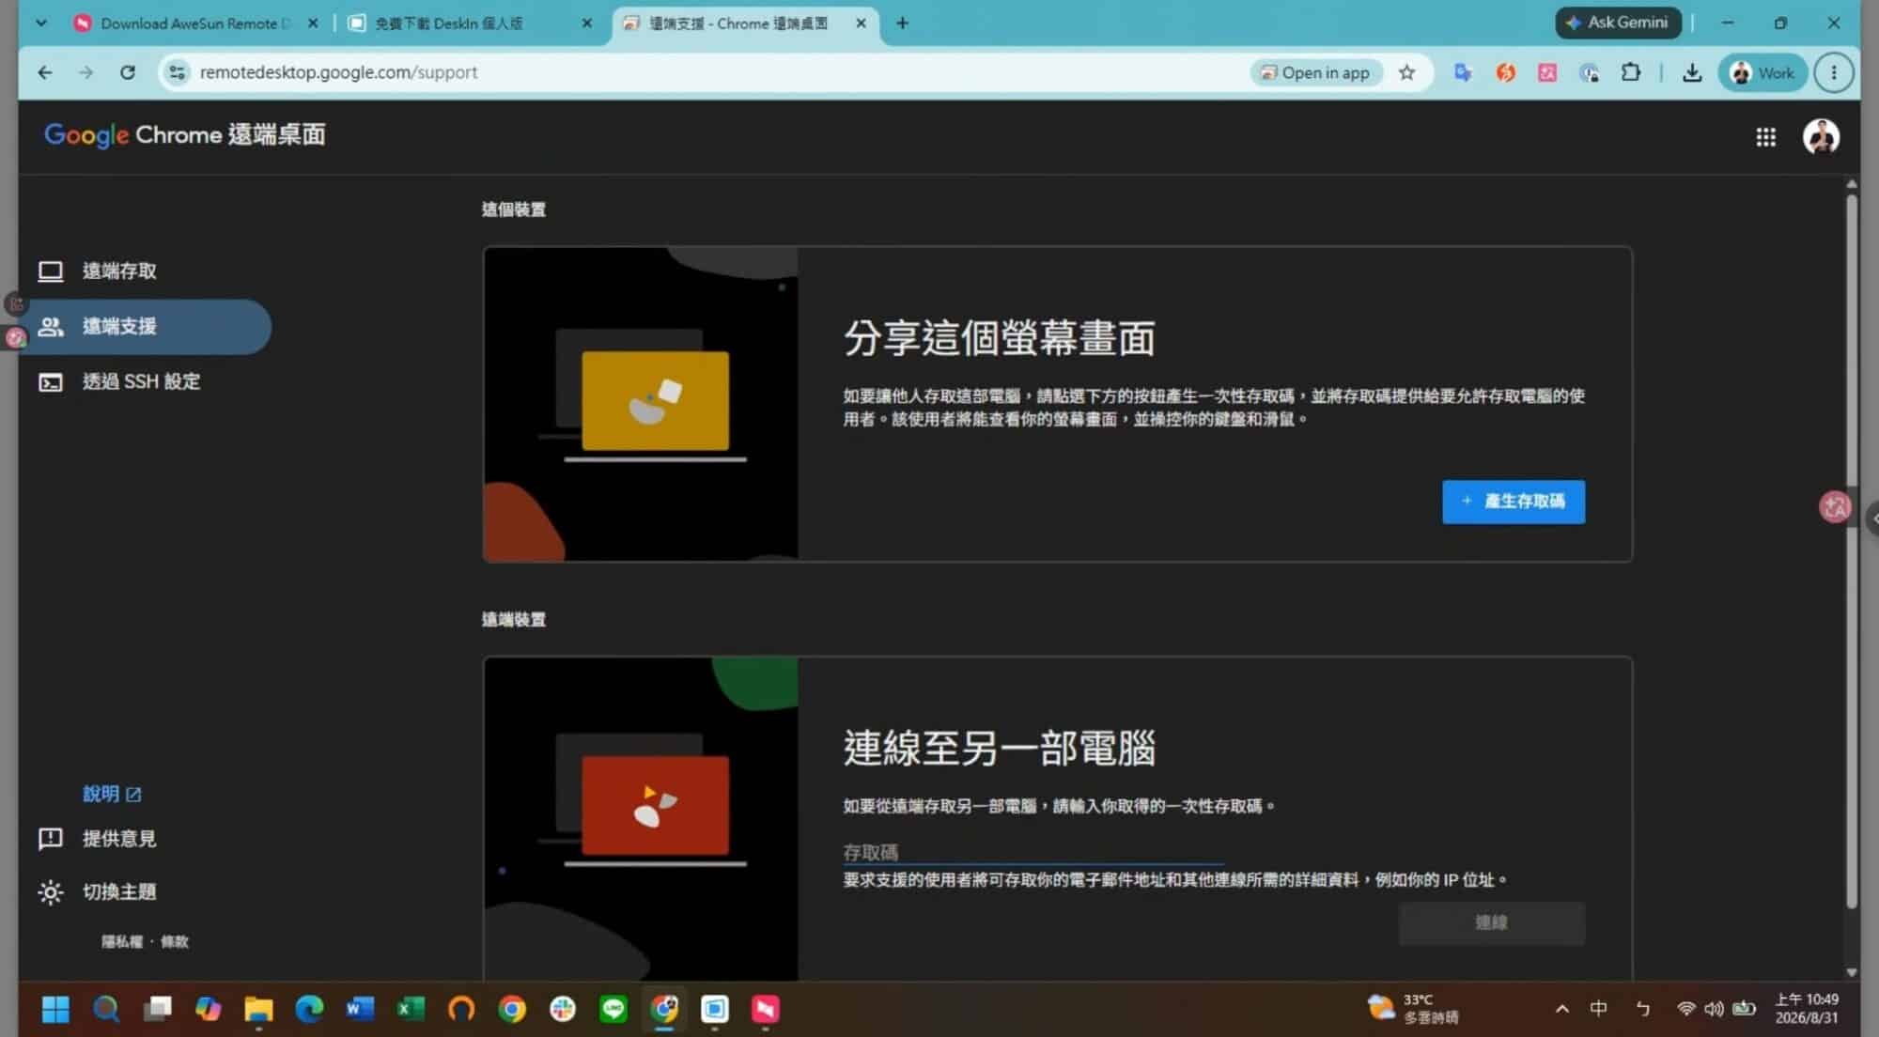This screenshot has width=1879, height=1037.
Task: Click the 中 input method indicator
Action: (1598, 1009)
